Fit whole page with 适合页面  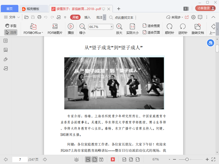pyautogui.click(x=151, y=32)
